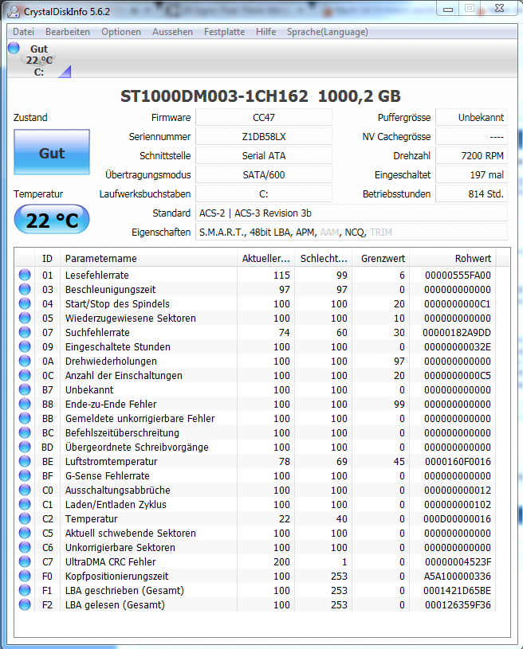The width and height of the screenshot is (523, 649).
Task: Click the Grenzwert column header
Action: (381, 259)
